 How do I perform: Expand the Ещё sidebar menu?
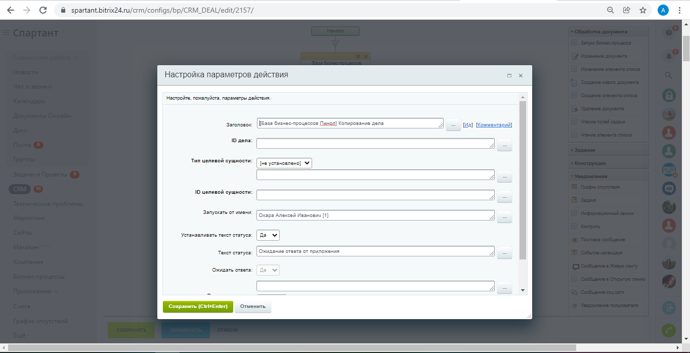21,335
